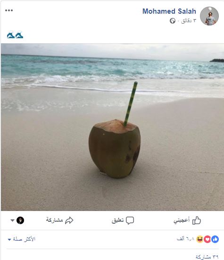This screenshot has width=224, height=260.
Task: Click the wave emojis in post text
Action: tap(15, 34)
